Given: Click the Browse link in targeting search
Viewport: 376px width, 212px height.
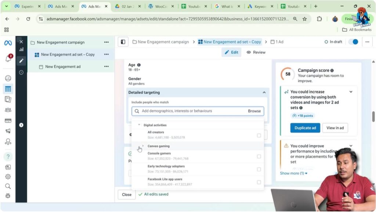Looking at the screenshot, I should tap(254, 111).
